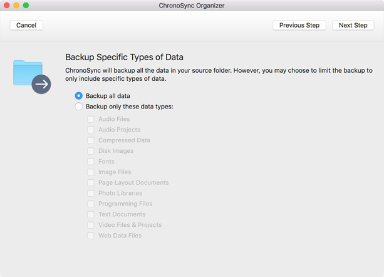The height and width of the screenshot is (277, 384).
Task: Choose Backup only these data types option
Action: pos(78,107)
